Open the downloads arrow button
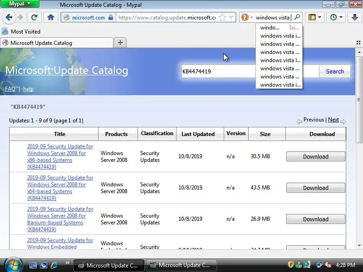 click(354, 17)
